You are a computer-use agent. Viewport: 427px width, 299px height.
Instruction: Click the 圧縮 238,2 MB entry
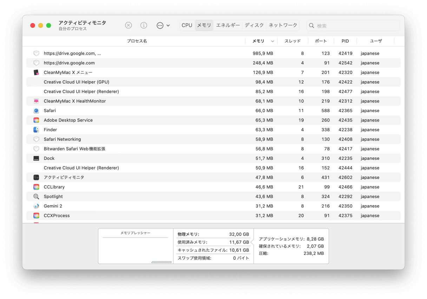(x=291, y=253)
